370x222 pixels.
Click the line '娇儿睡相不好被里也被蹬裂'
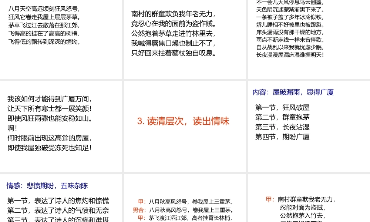[290, 25]
